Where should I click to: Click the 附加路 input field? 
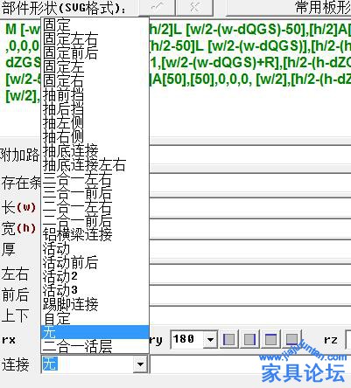tap(250, 154)
